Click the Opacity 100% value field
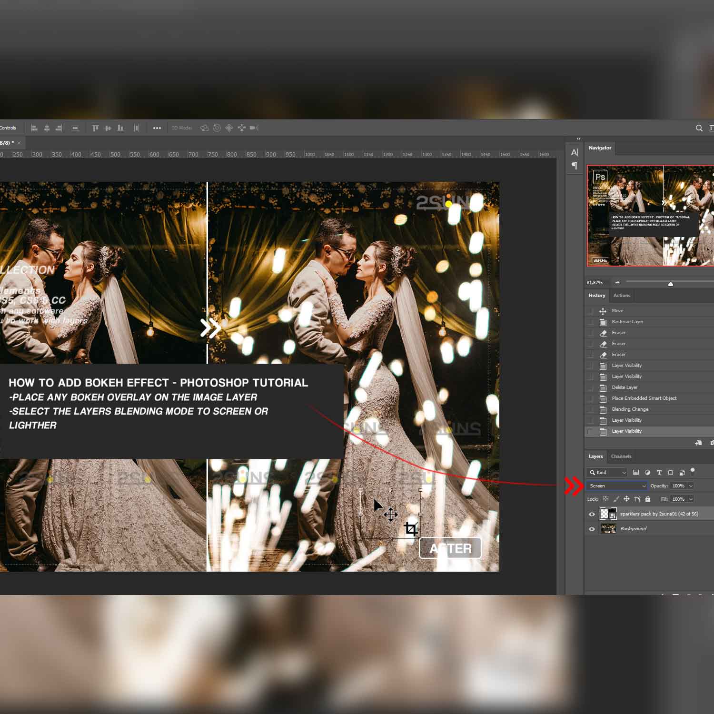714x714 pixels. pos(679,486)
